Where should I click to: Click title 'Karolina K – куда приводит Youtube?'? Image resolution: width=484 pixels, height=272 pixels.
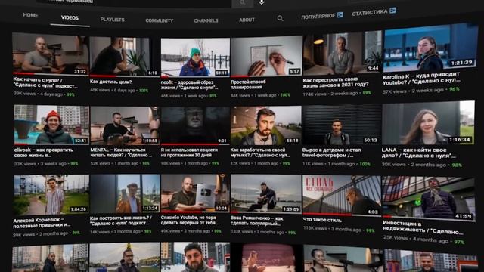coord(422,79)
